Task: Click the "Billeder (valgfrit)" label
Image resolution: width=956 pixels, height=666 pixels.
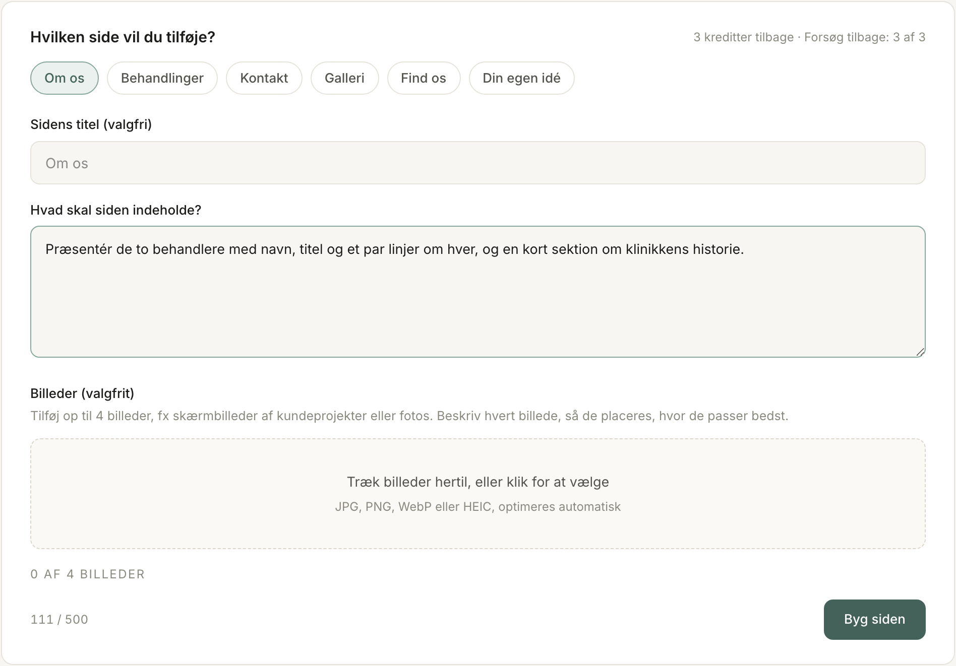Action: click(x=83, y=393)
